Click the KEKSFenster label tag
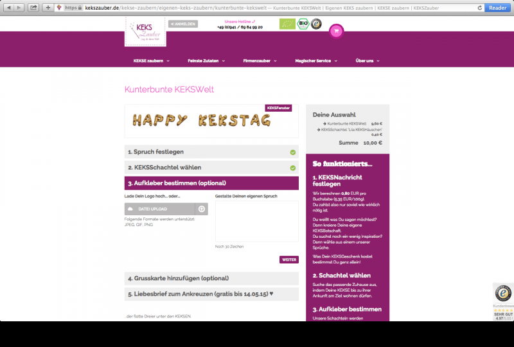Screen dimensions: 514x347 click(x=278, y=108)
